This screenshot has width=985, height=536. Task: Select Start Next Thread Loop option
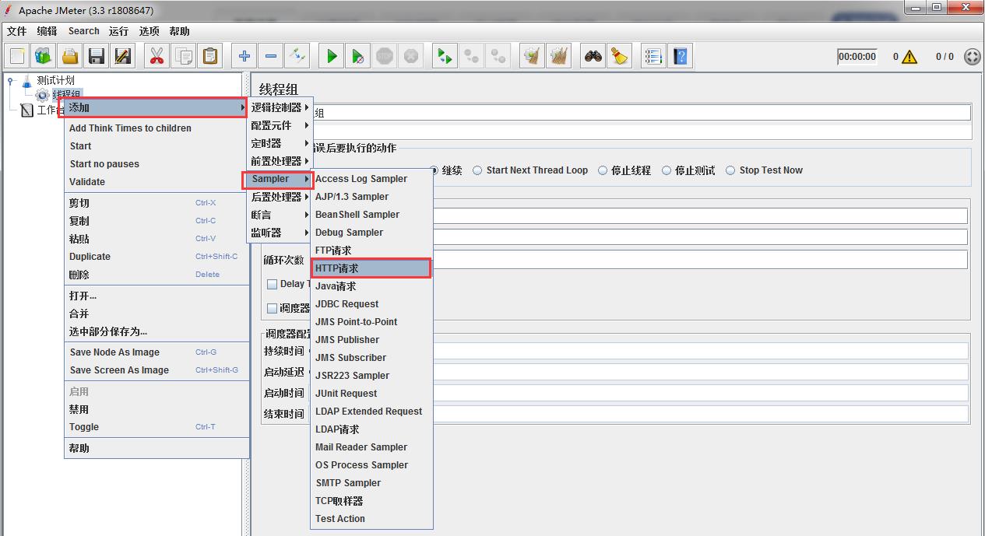click(530, 170)
